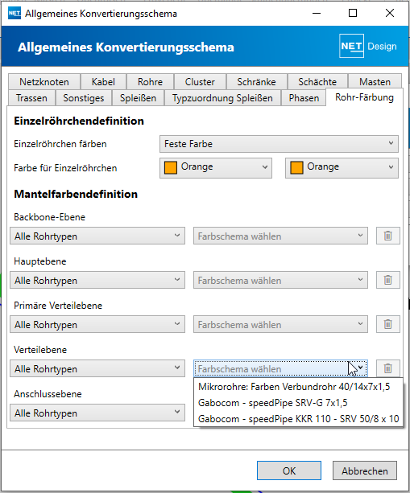The height and width of the screenshot is (493, 410).
Task: Remove Primäre Verteilebene entry via trash icon
Action: 388,324
